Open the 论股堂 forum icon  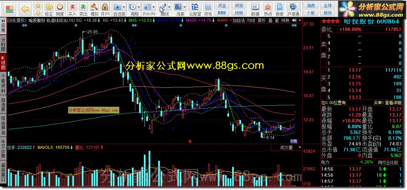(195, 9)
